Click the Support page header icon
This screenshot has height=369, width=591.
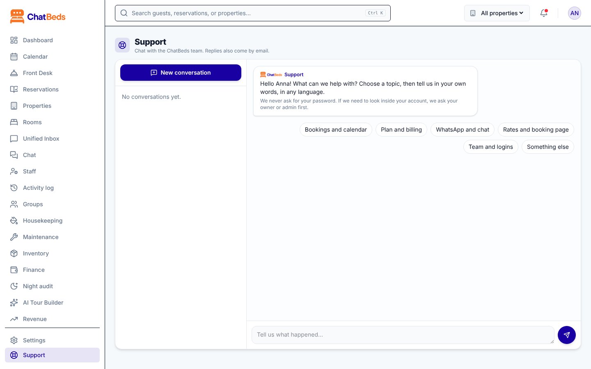coord(122,45)
